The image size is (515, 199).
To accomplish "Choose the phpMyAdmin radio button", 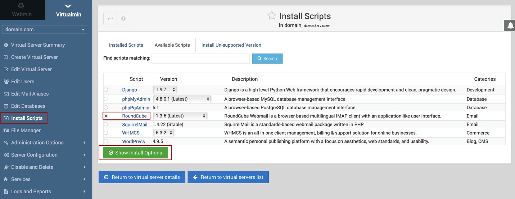I will coord(106,99).
